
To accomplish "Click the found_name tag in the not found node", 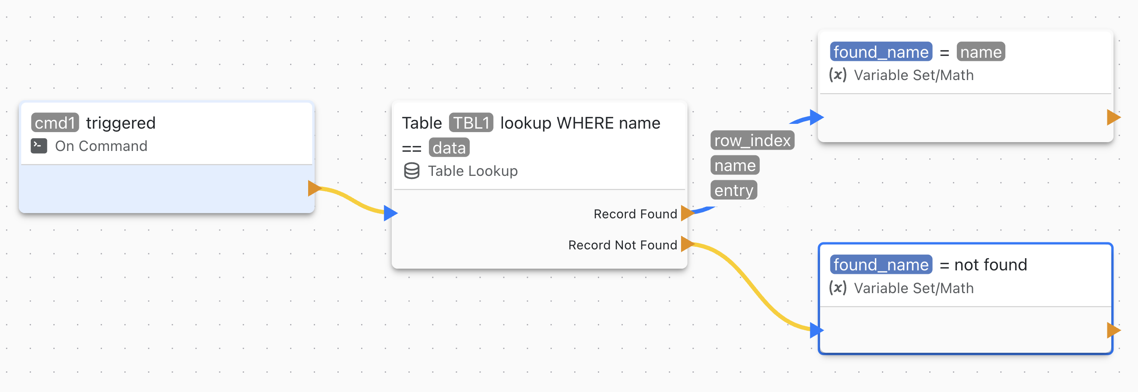I will (881, 265).
